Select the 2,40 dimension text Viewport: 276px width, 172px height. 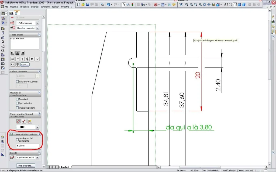(x=218, y=85)
